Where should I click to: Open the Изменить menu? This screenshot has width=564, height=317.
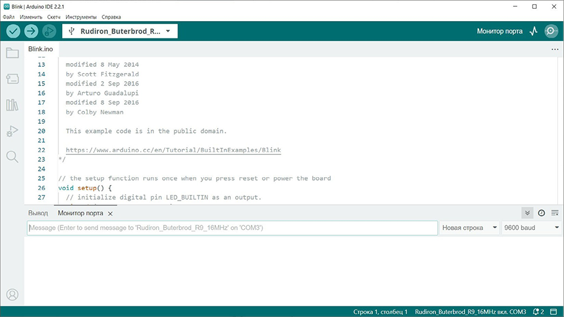point(31,17)
